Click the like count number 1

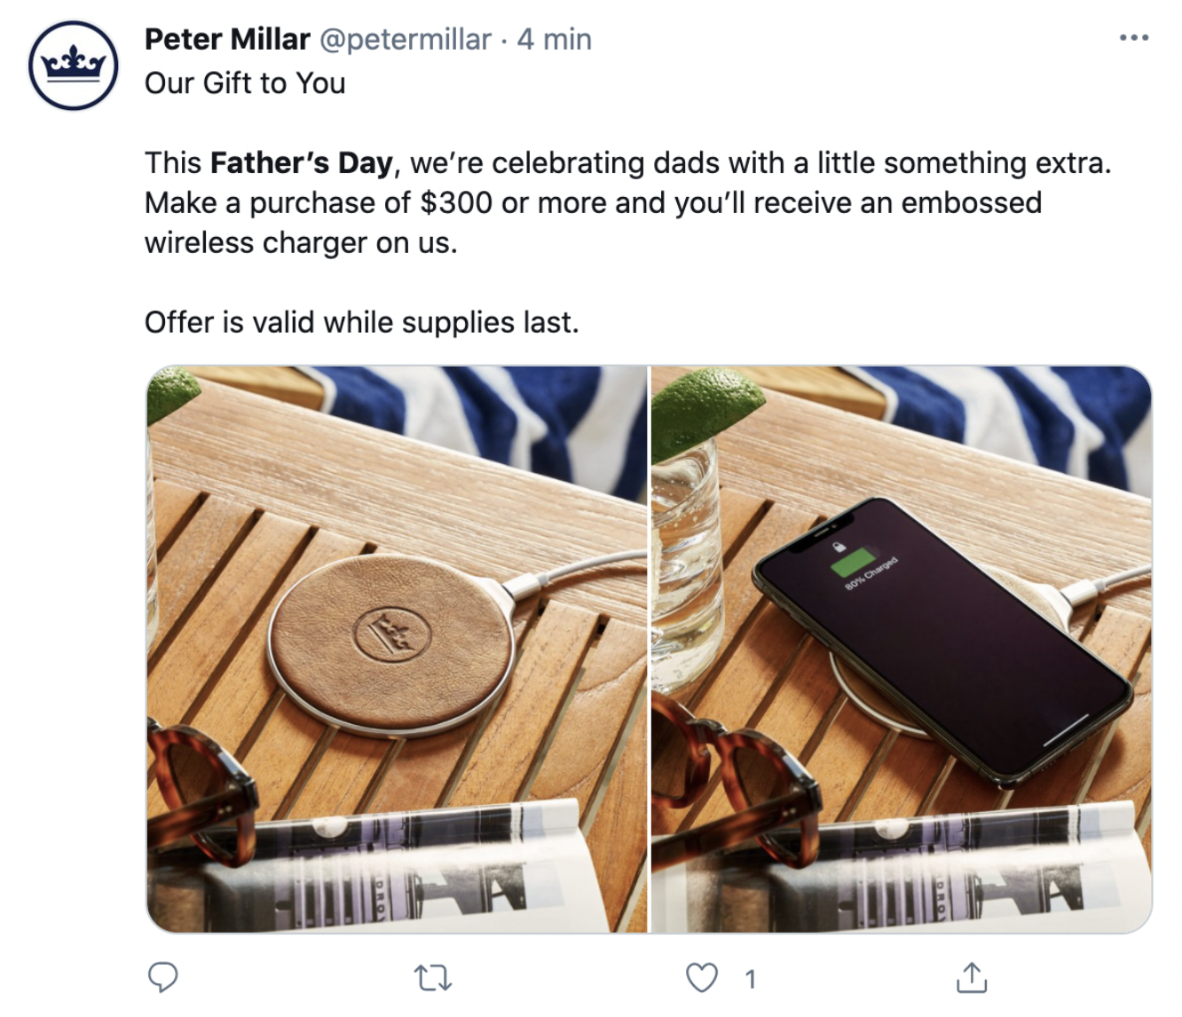click(750, 979)
